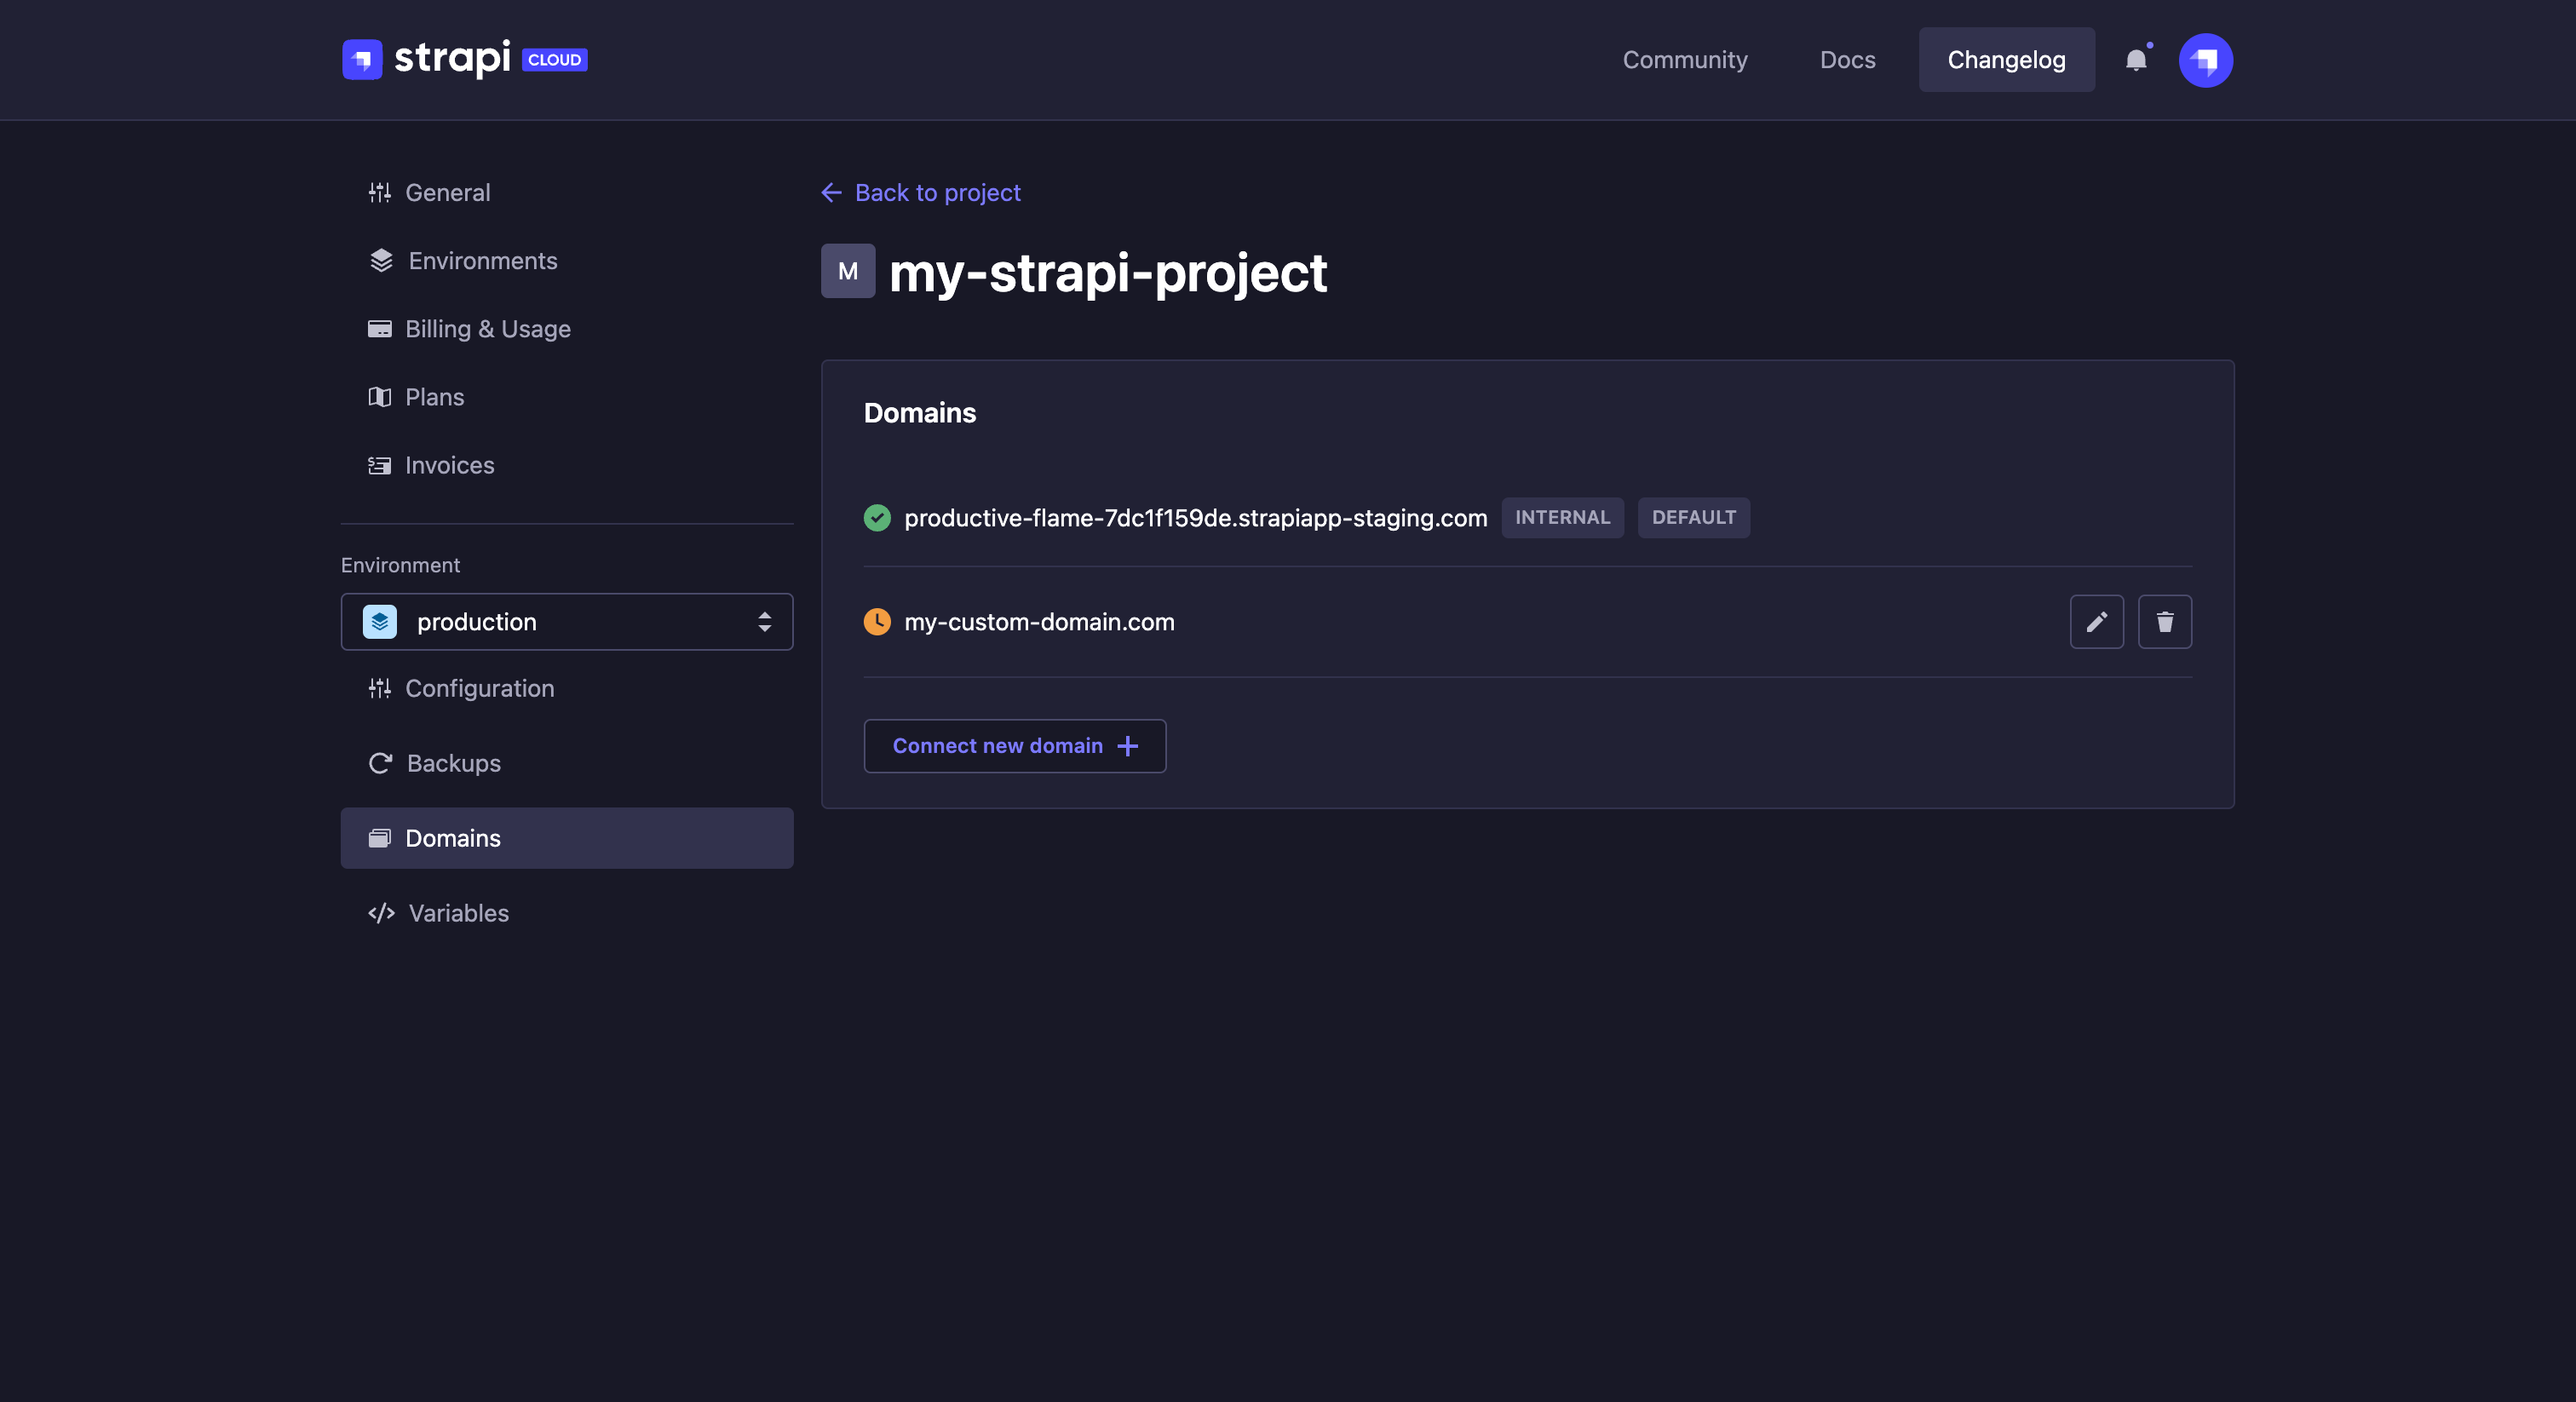Click the Changelog navigation button
Viewport: 2576px width, 1402px height.
point(2006,59)
